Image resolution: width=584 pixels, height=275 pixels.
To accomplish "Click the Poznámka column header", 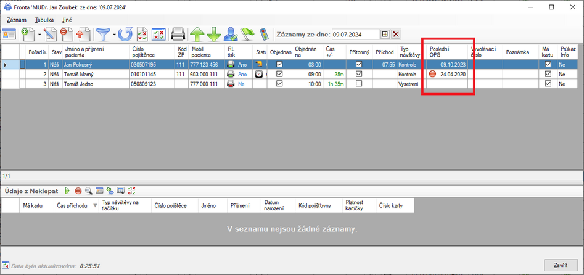I will click(x=522, y=52).
